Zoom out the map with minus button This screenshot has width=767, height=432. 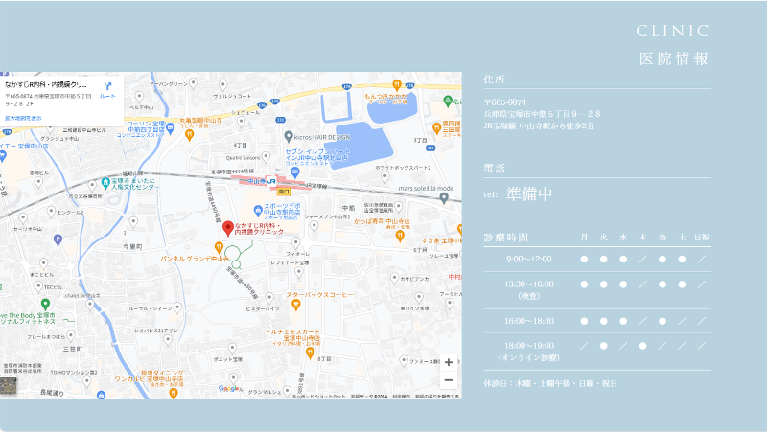tap(448, 380)
